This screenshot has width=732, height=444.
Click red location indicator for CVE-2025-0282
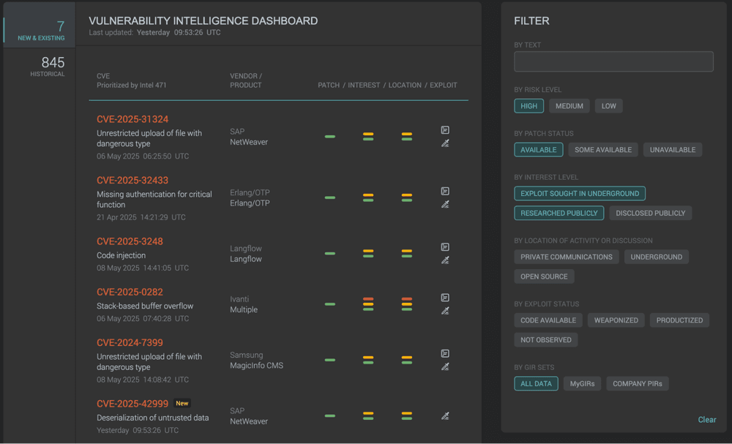tap(406, 299)
